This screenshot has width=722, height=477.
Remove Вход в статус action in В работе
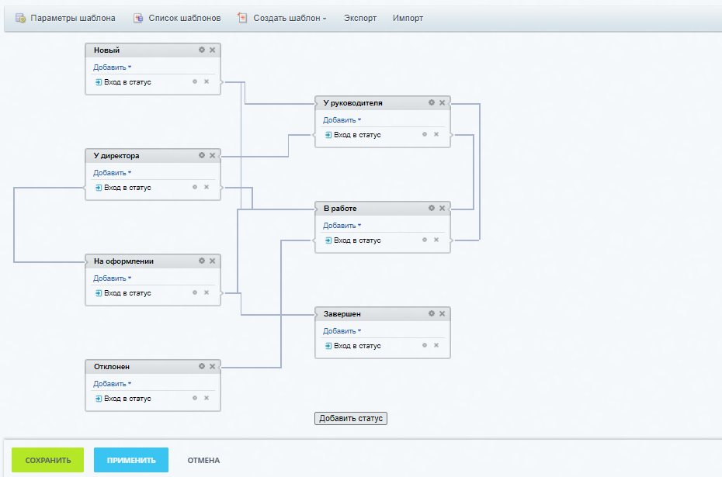(436, 240)
